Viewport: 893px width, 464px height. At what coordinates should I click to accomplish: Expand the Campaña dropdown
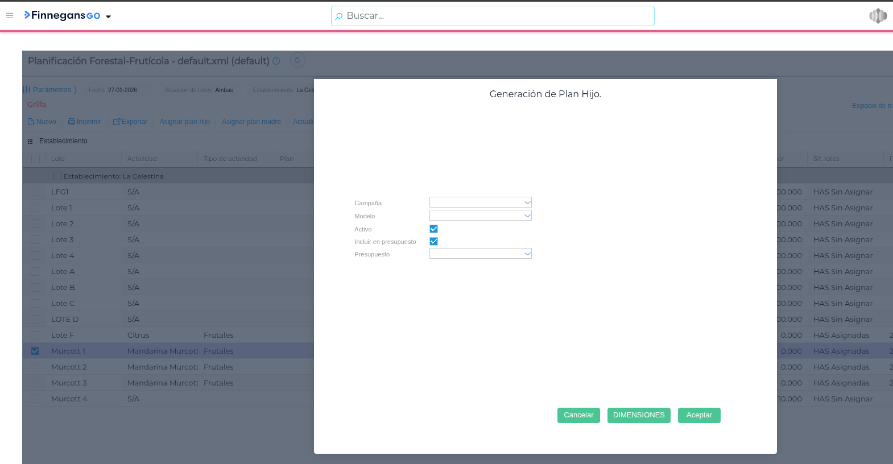tap(527, 202)
